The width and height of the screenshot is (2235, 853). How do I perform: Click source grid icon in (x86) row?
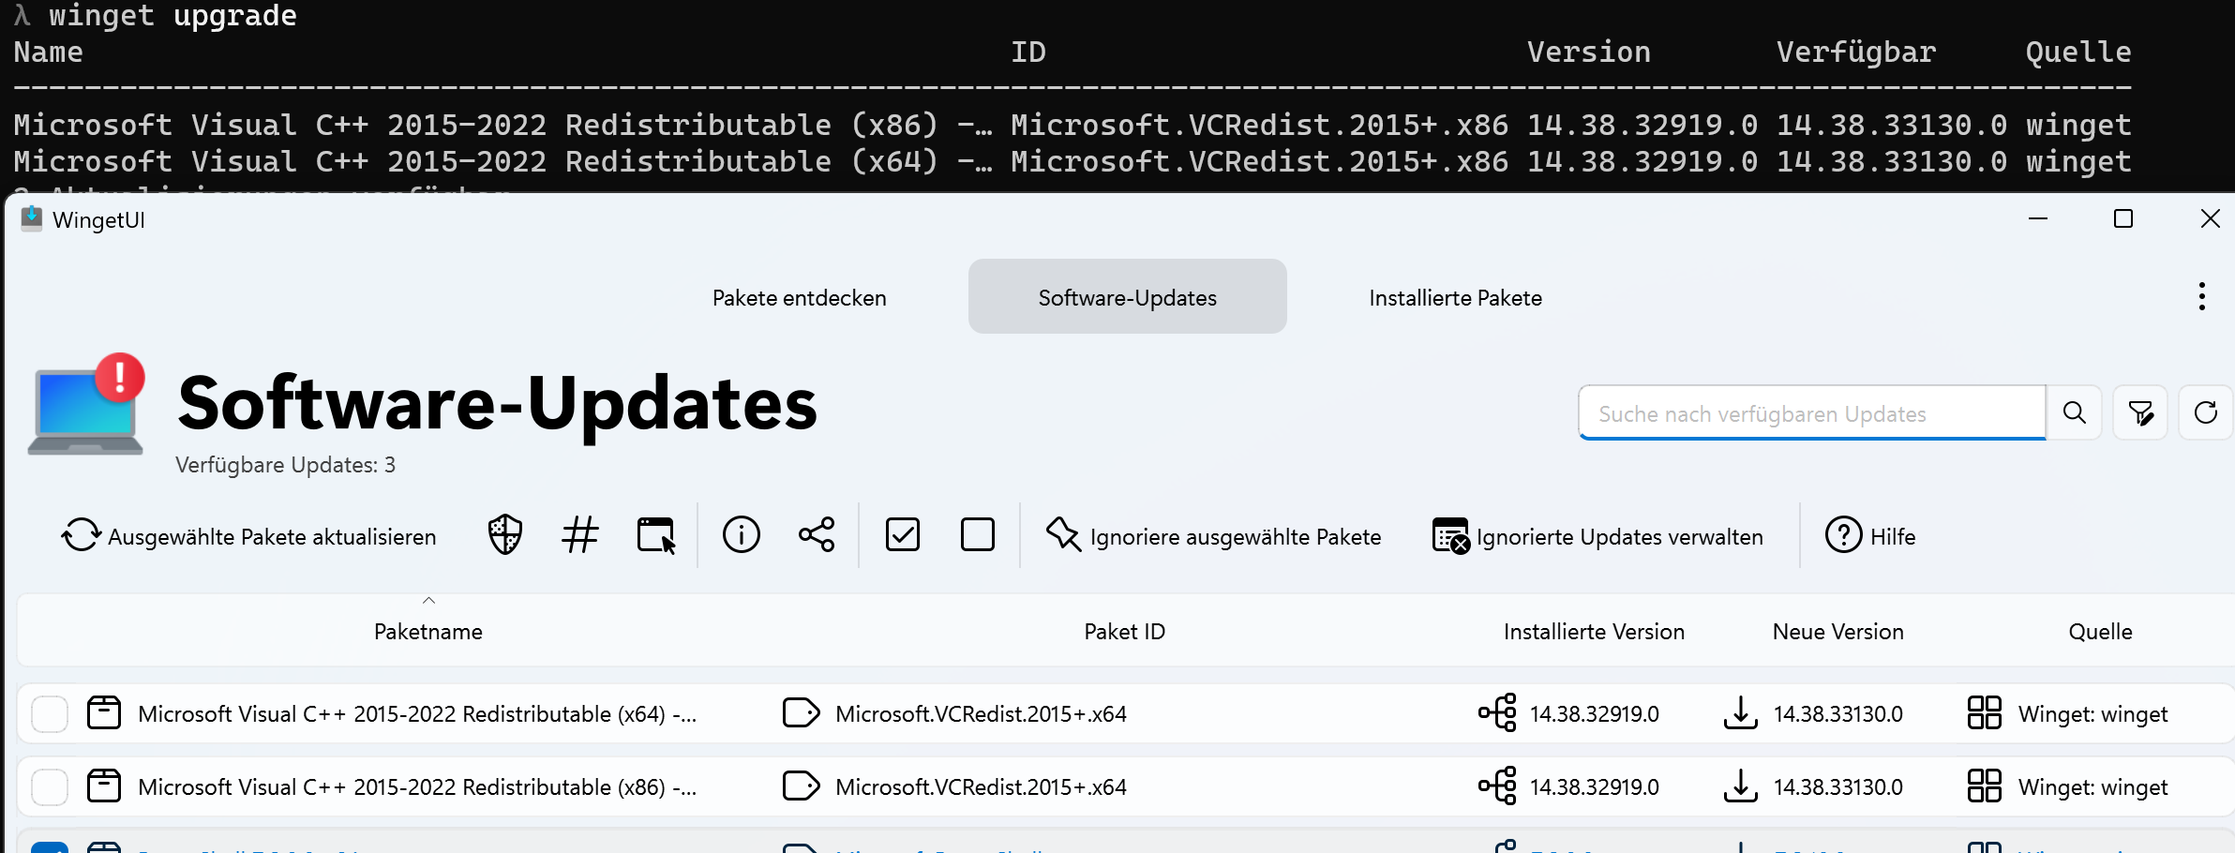click(1984, 786)
